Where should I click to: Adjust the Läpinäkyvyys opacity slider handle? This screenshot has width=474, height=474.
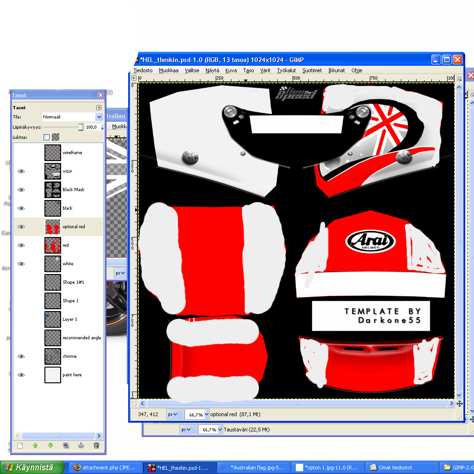(x=81, y=127)
